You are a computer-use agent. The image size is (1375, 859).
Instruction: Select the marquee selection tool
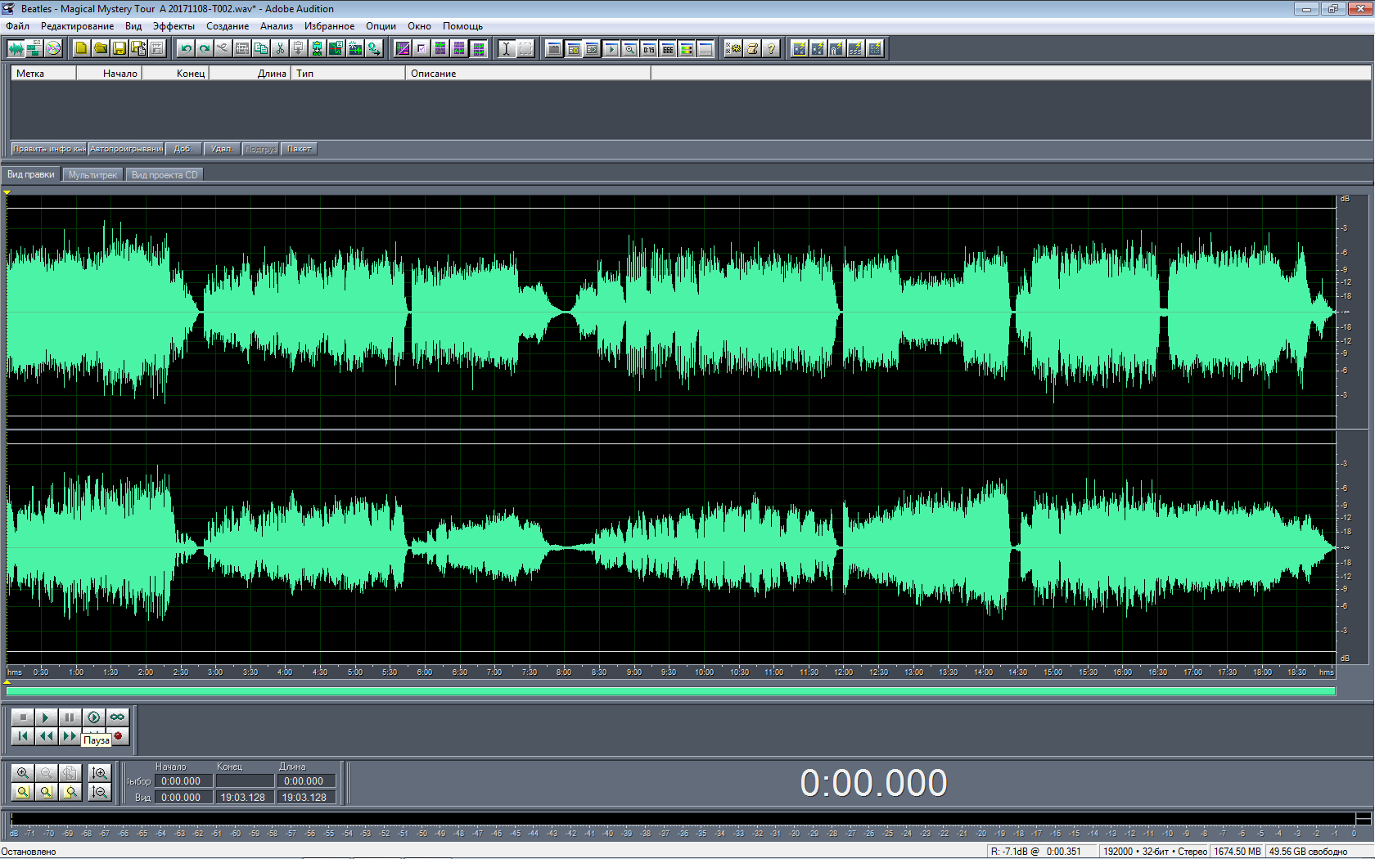[525, 48]
